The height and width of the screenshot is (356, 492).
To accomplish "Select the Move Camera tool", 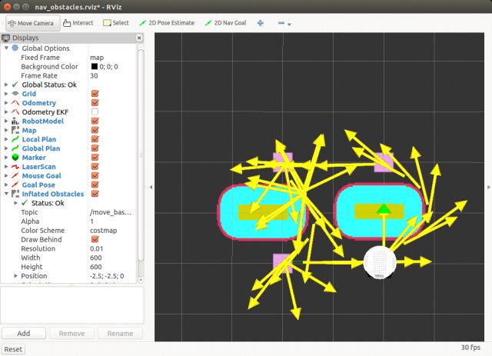I will (30, 23).
